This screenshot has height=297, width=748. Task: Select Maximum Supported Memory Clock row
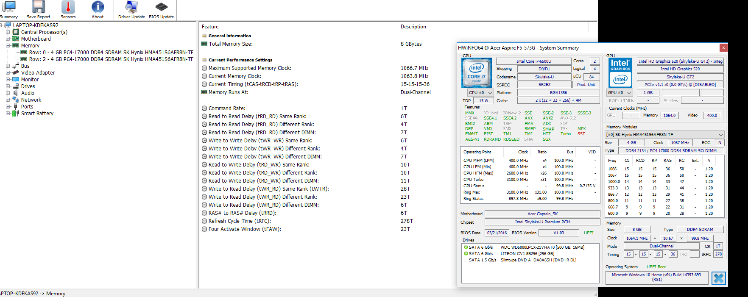pos(250,68)
